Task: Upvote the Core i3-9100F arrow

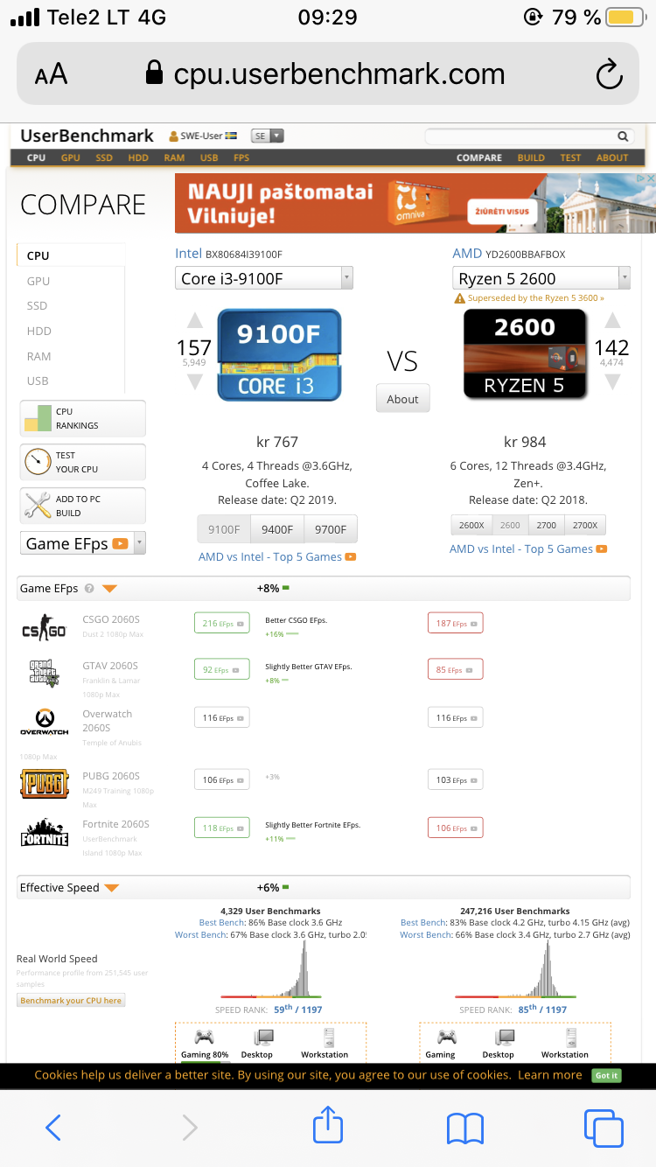Action: click(x=195, y=321)
